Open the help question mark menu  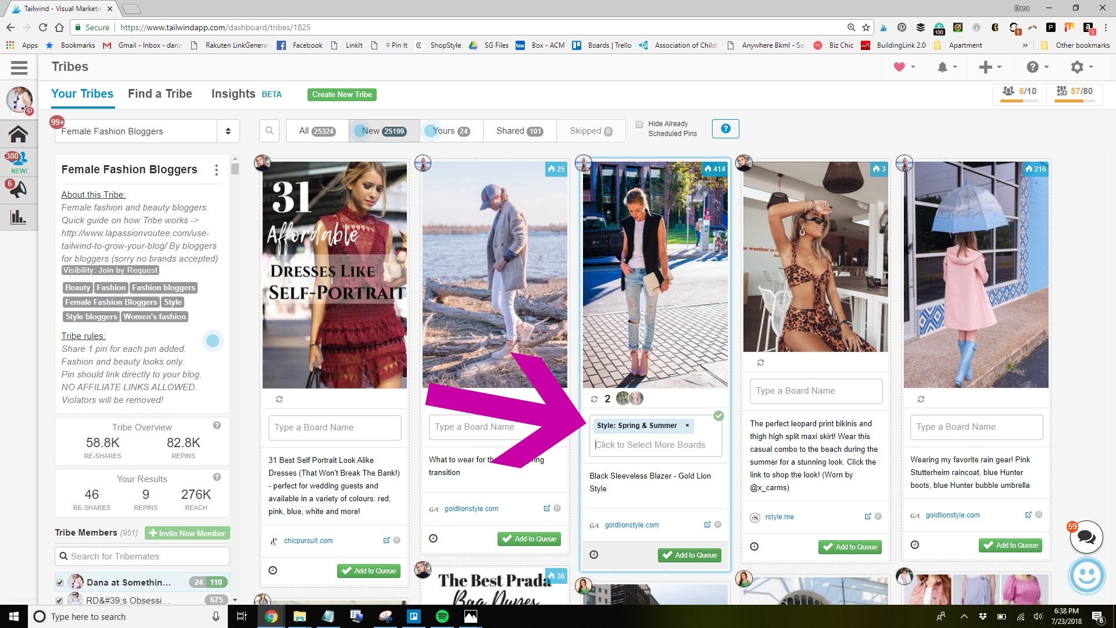pyautogui.click(x=1038, y=67)
